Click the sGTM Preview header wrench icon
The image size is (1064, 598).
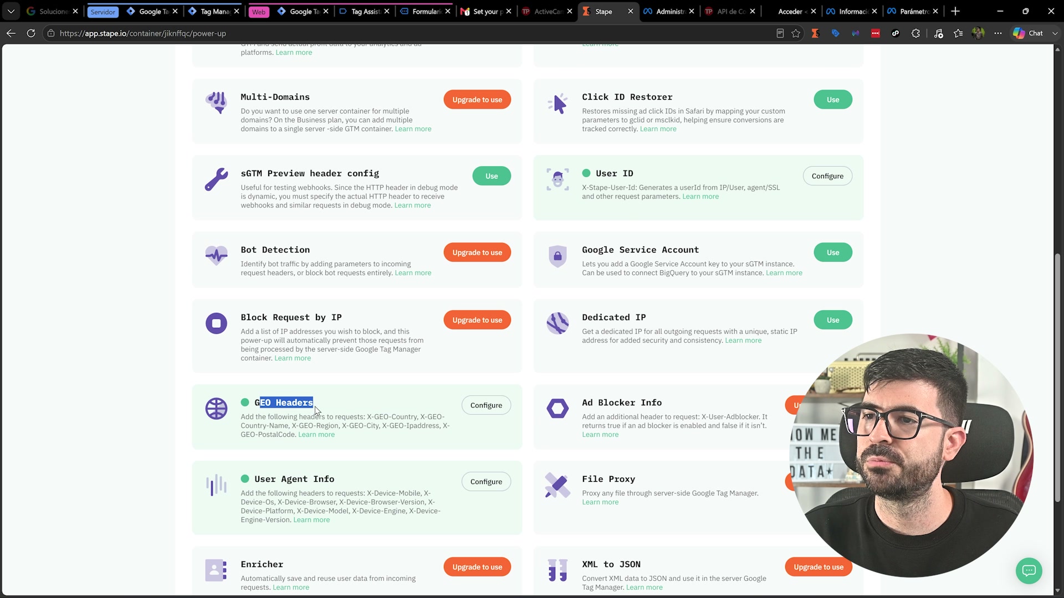tap(216, 179)
